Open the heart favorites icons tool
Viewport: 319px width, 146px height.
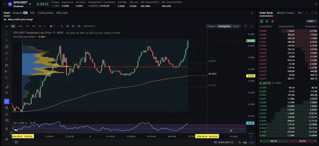point(7,78)
